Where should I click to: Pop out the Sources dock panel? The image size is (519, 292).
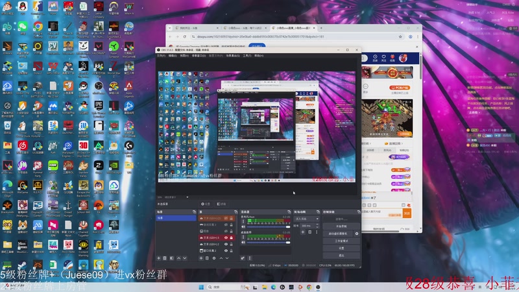click(235, 212)
